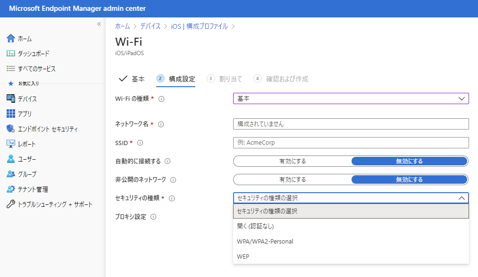
Task: Click the Troubleshooting wrench icon
Action: [11, 204]
